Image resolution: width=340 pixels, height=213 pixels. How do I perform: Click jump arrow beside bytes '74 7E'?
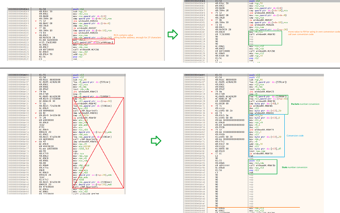pos(212,106)
